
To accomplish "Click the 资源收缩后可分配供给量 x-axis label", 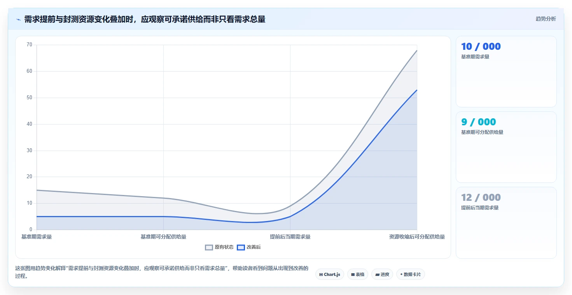I will click(417, 237).
